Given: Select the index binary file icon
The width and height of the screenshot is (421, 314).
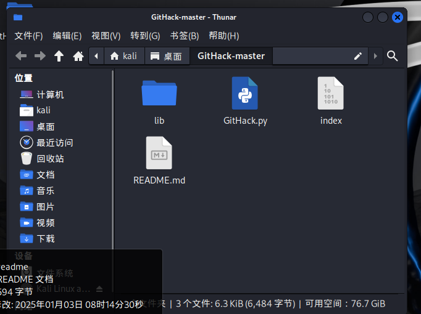Looking at the screenshot, I should [x=330, y=93].
